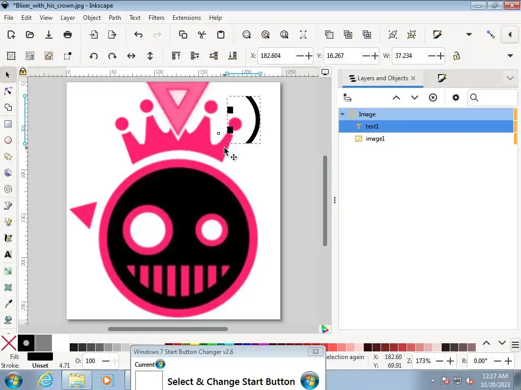Viewport: 521px width, 390px height.
Task: Toggle display mode button above scrollbar
Action: coord(325,72)
